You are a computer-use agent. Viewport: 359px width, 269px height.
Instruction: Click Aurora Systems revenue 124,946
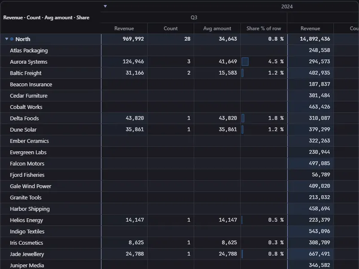(133, 61)
